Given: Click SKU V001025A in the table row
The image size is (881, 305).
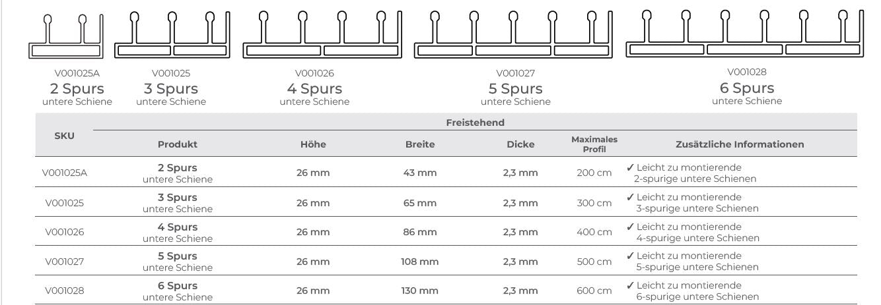Looking at the screenshot, I should click(x=66, y=173).
